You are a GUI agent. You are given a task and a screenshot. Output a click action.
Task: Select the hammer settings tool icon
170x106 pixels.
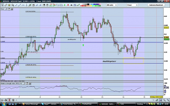coord(44,5)
